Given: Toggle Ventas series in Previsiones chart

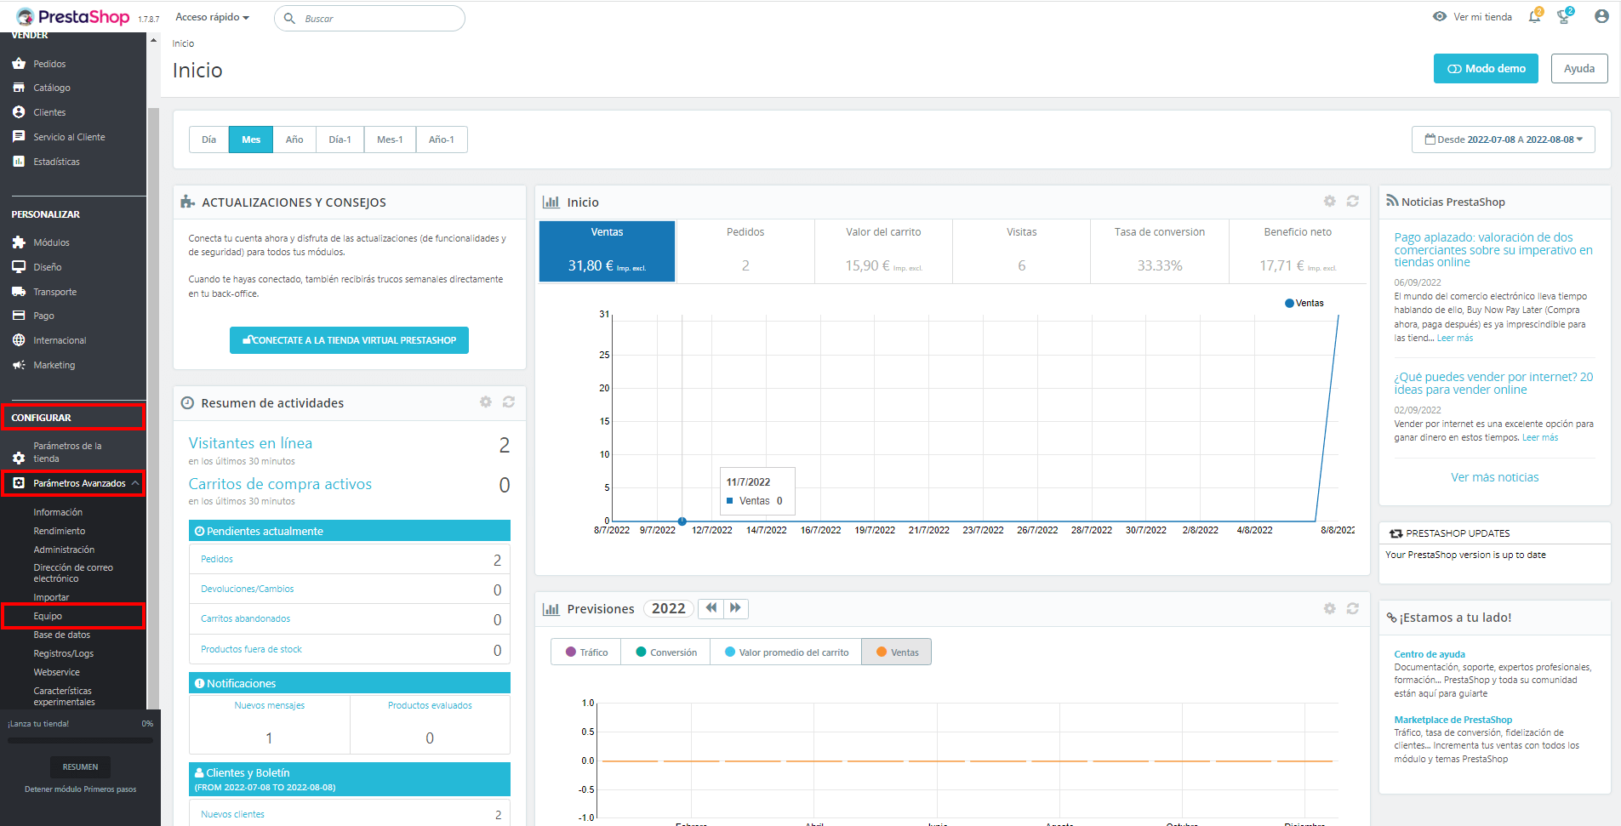Looking at the screenshot, I should pyautogui.click(x=897, y=652).
